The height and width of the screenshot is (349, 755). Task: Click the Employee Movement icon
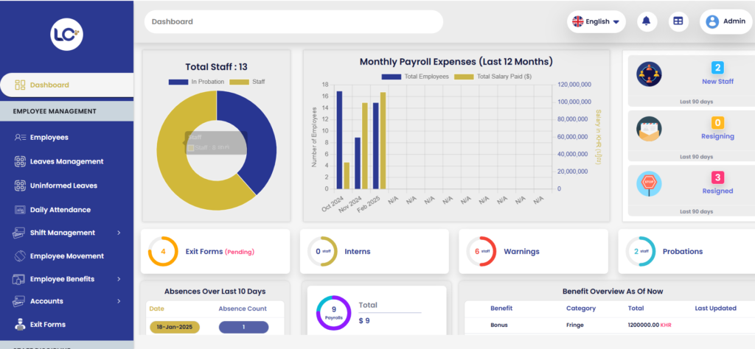point(20,256)
